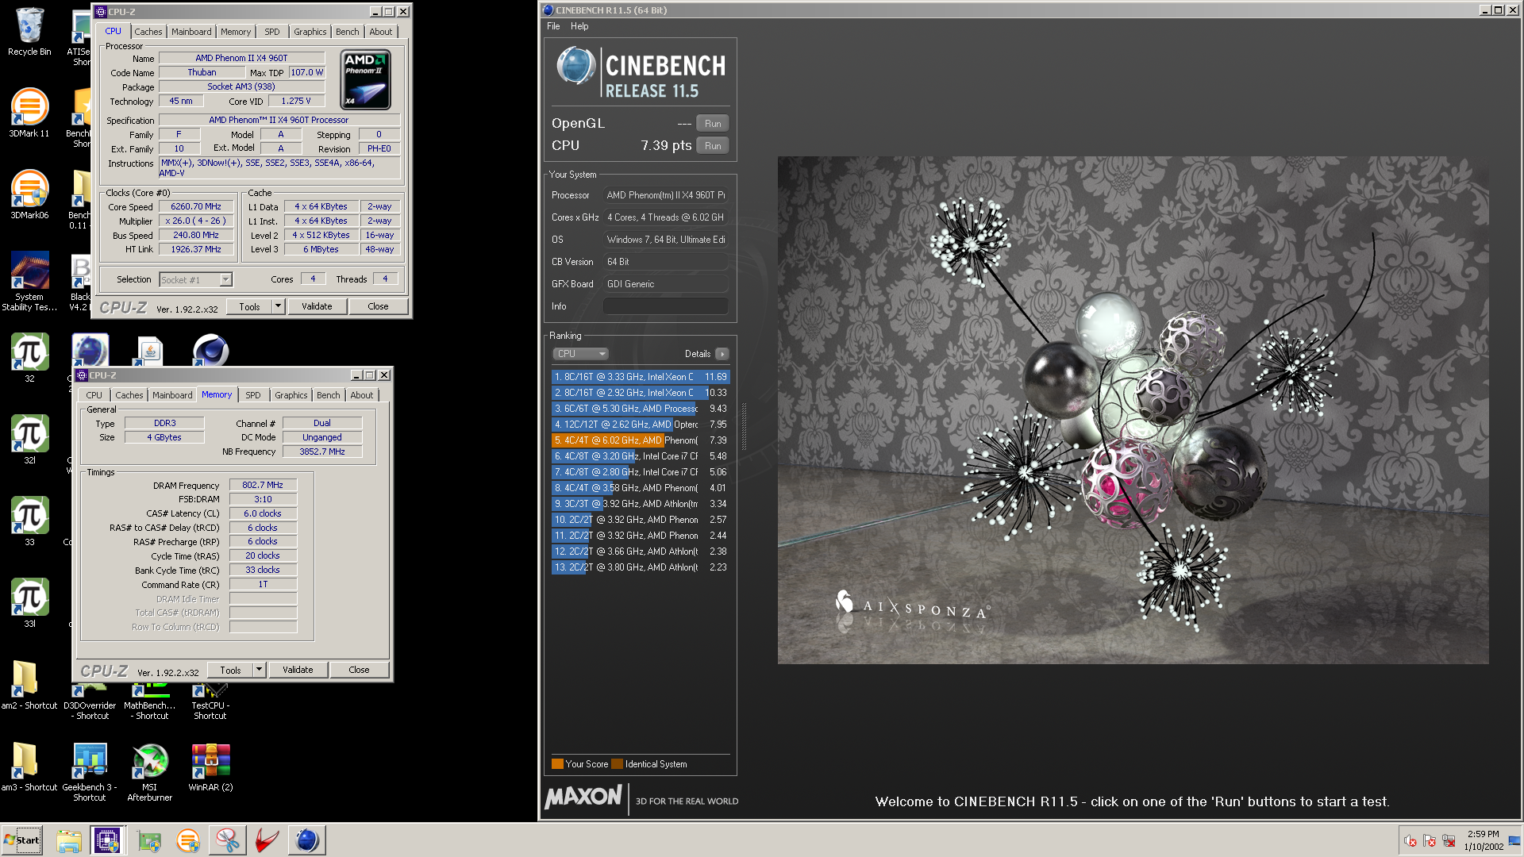The width and height of the screenshot is (1524, 857).
Task: Open the Java file desktop icon
Action: click(150, 350)
